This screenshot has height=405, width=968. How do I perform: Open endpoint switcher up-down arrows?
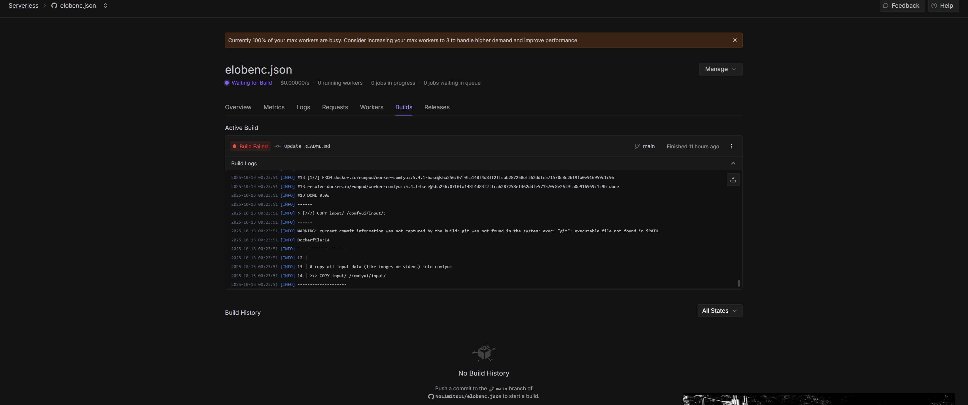[x=105, y=6]
